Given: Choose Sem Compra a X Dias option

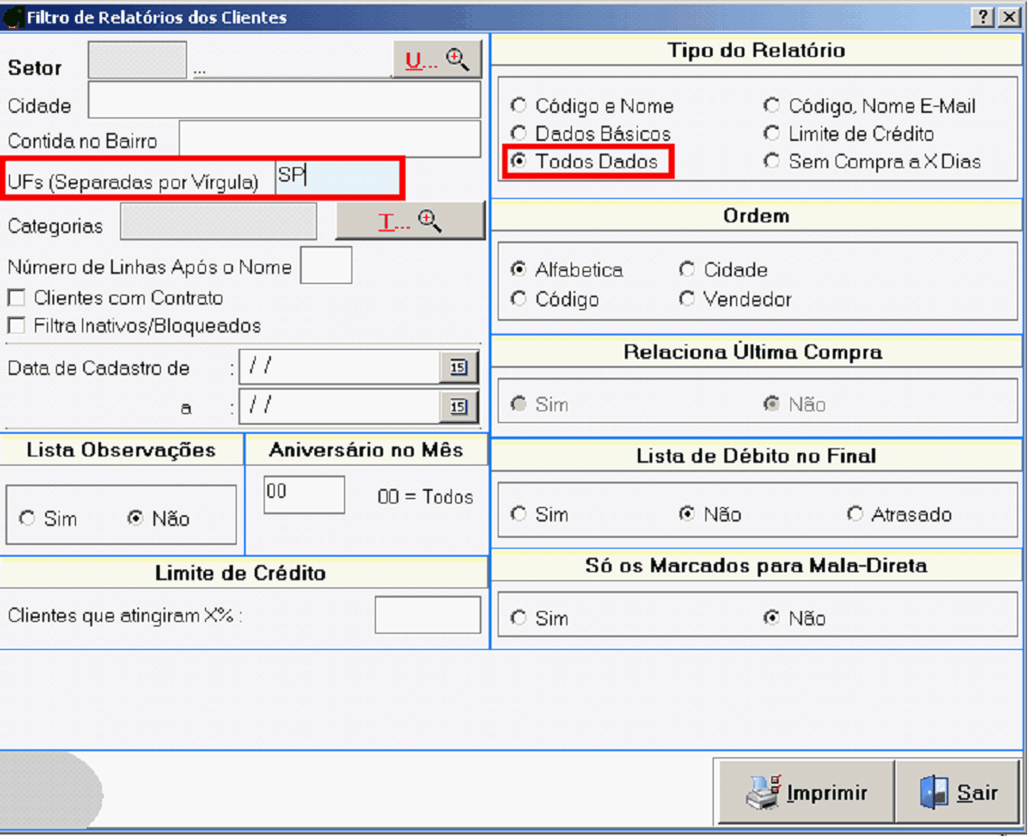Looking at the screenshot, I should coord(771,162).
